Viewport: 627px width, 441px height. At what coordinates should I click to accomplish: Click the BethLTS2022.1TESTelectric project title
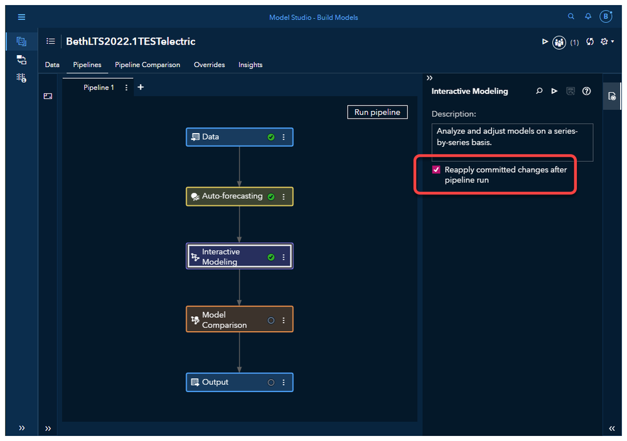tap(131, 41)
